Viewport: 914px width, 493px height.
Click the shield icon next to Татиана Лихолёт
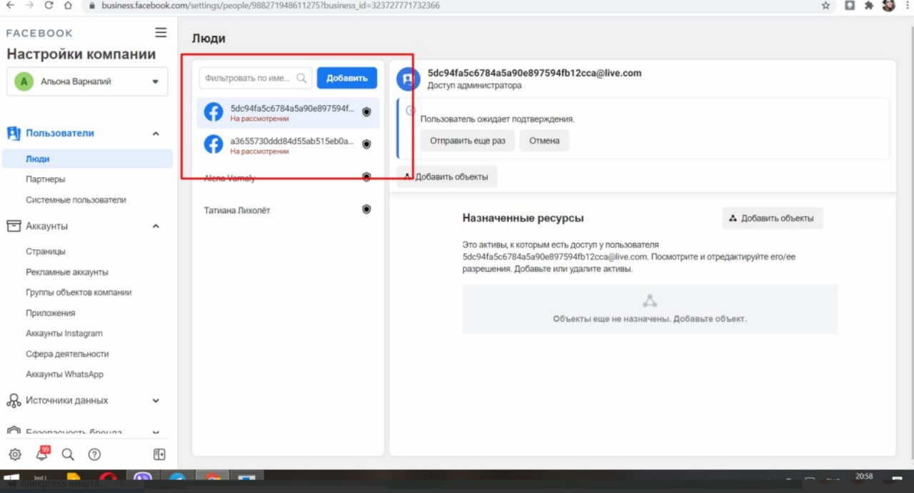366,209
